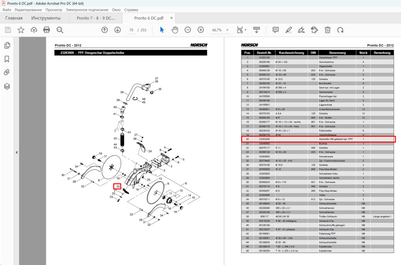This screenshot has height=265, width=401.
Task: Click the cloud upload icon
Action: click(x=34, y=30)
